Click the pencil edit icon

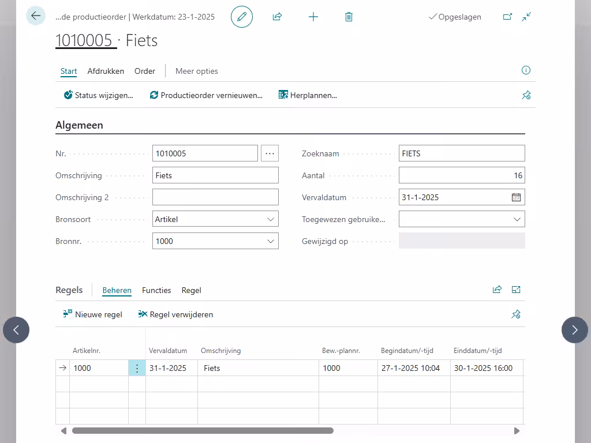click(242, 17)
